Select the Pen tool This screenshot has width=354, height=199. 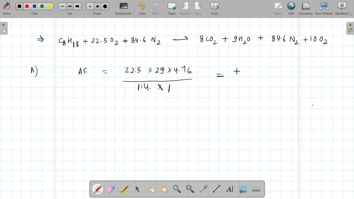coord(98,189)
